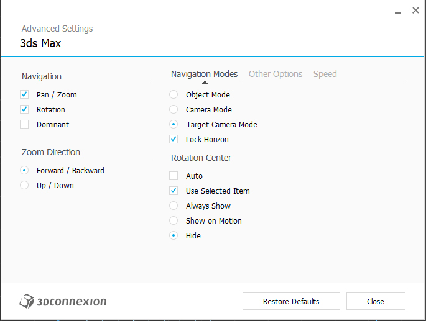Click the Close button

click(x=376, y=301)
